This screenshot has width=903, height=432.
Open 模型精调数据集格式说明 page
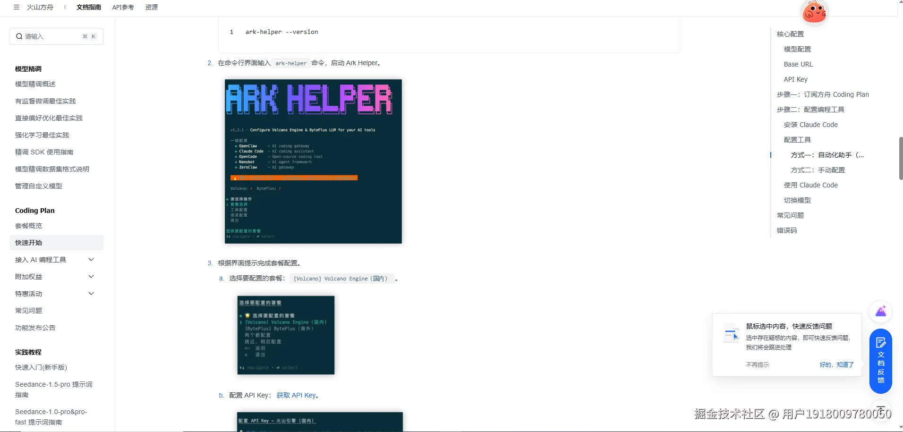click(52, 169)
